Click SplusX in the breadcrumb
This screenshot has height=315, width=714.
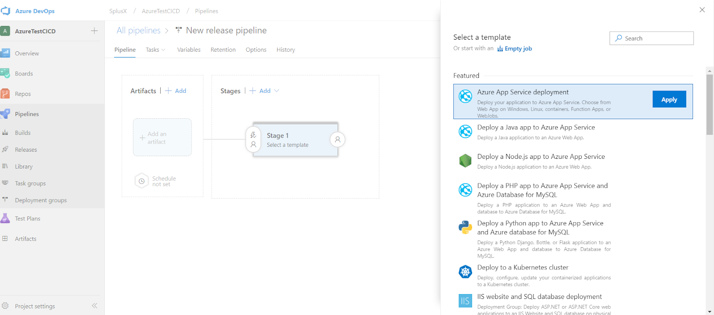pyautogui.click(x=118, y=11)
